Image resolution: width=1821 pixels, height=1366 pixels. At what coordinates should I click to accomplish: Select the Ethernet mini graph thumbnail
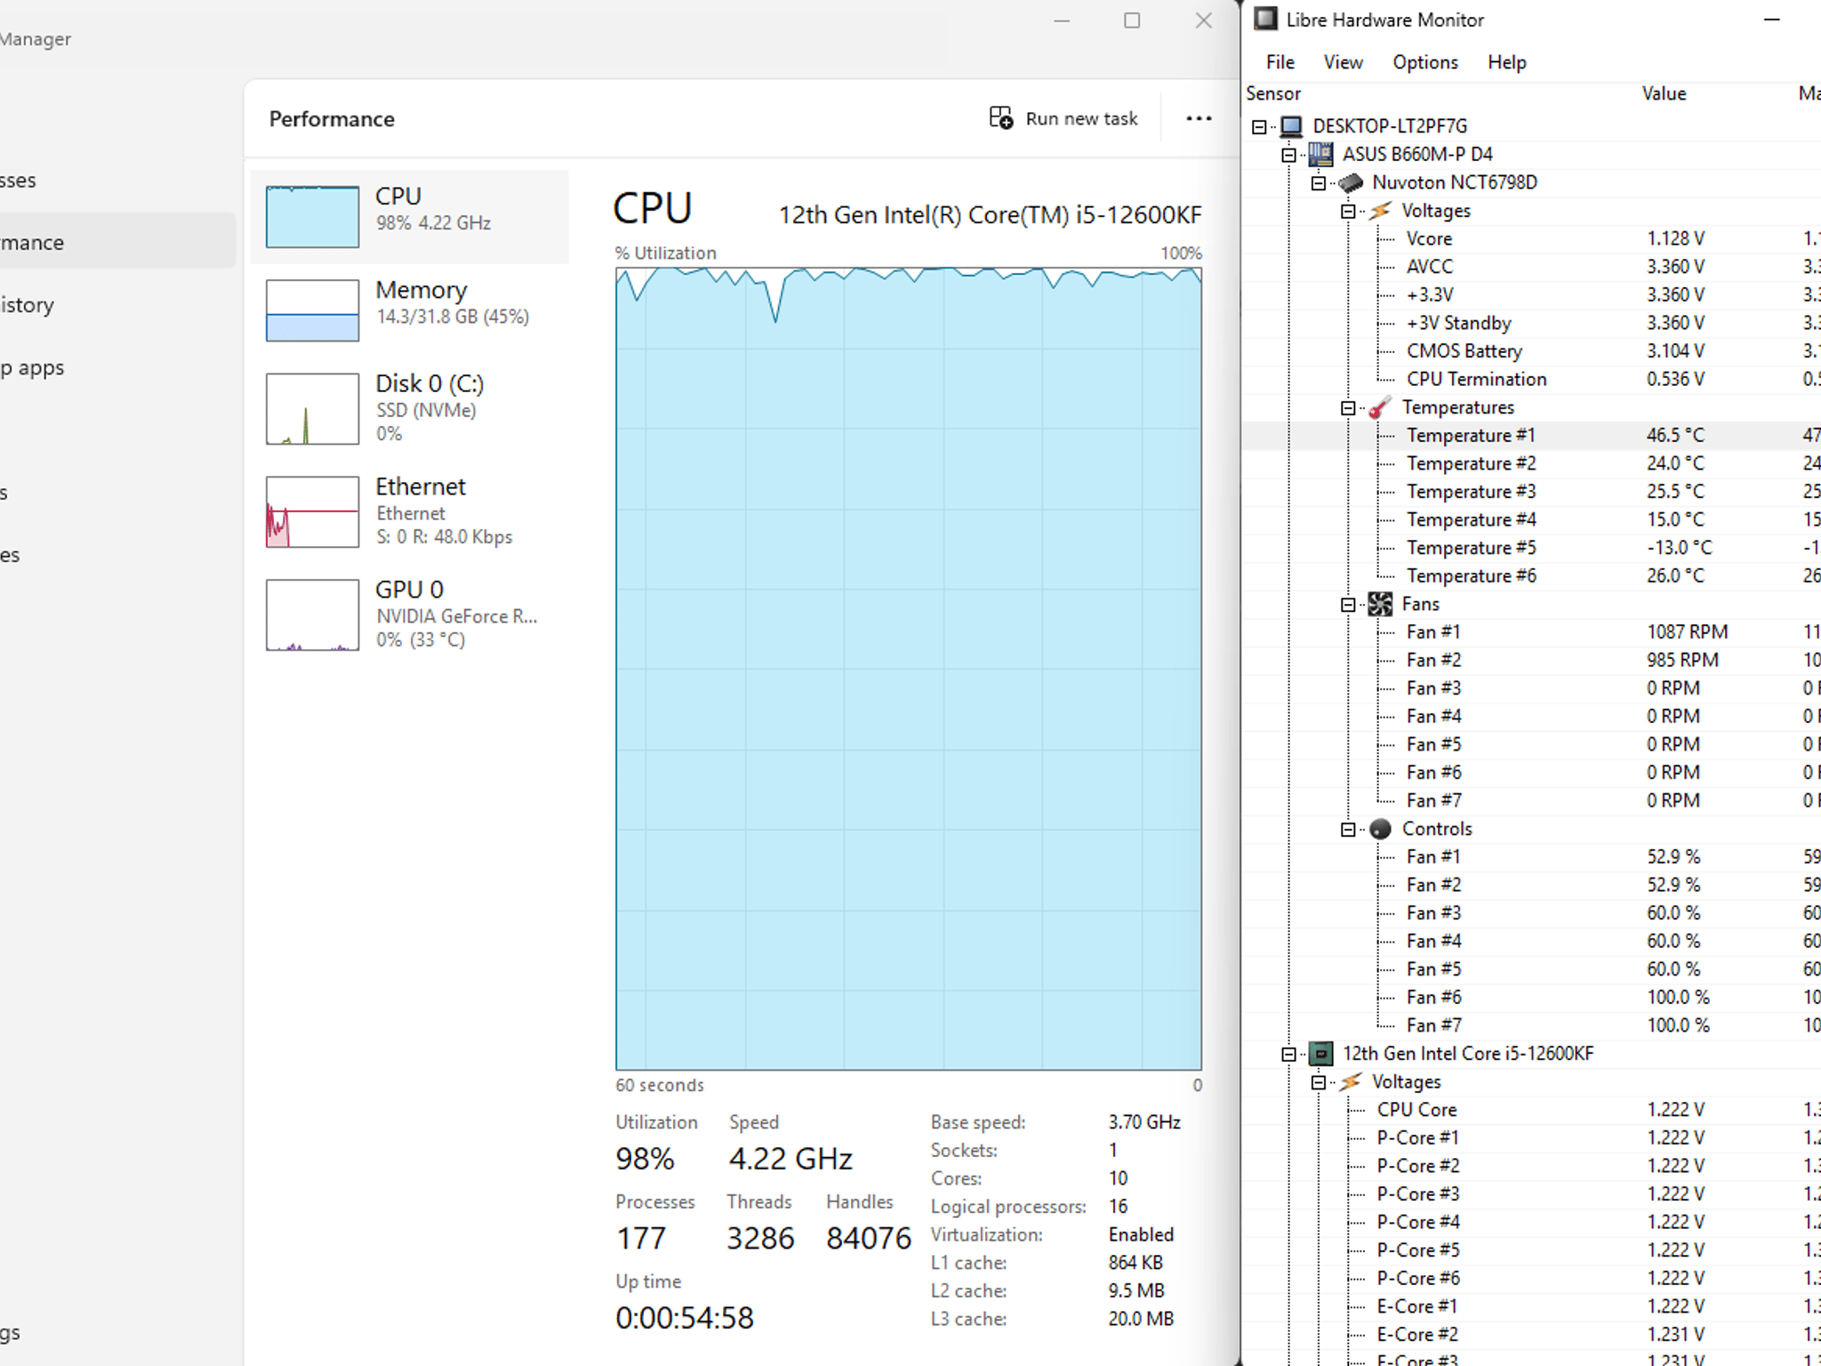312,511
